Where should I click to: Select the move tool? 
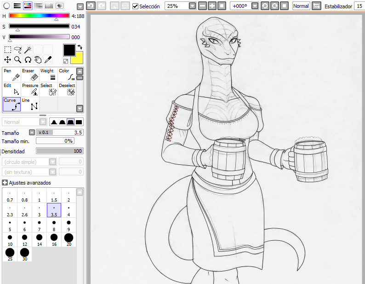8,60
